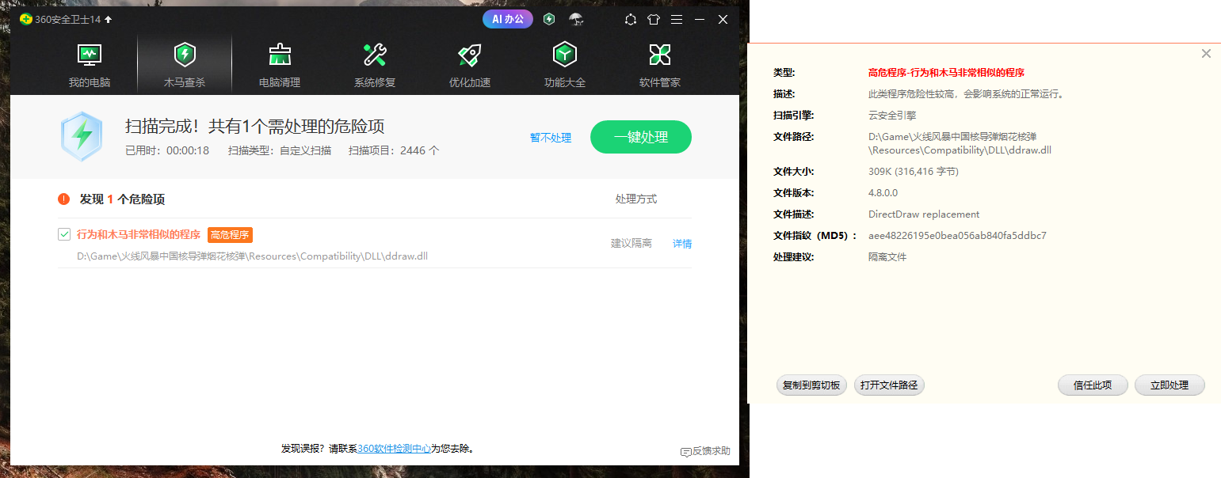The image size is (1221, 478).
Task: Open 功能大全 tab
Action: click(x=565, y=65)
